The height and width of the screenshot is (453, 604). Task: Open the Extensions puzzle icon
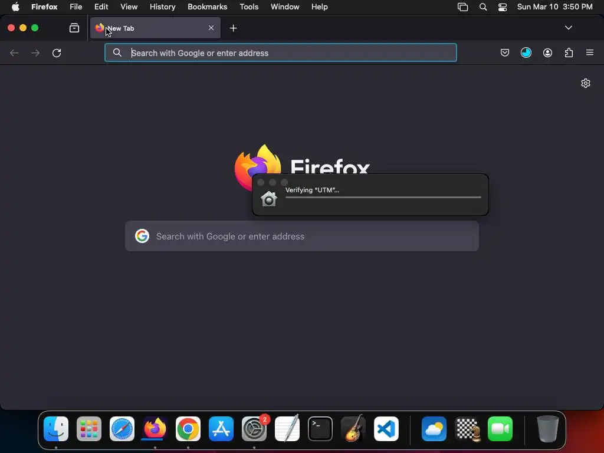[x=569, y=52]
